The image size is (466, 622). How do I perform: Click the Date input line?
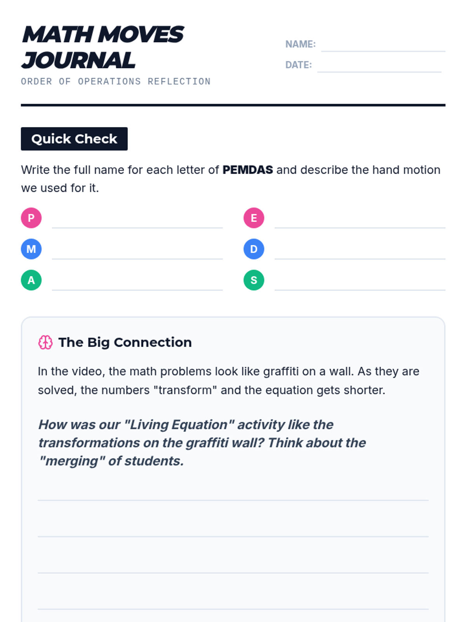tap(379, 66)
